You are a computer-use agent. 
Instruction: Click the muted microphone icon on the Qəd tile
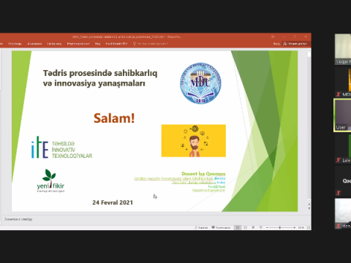coord(338,193)
